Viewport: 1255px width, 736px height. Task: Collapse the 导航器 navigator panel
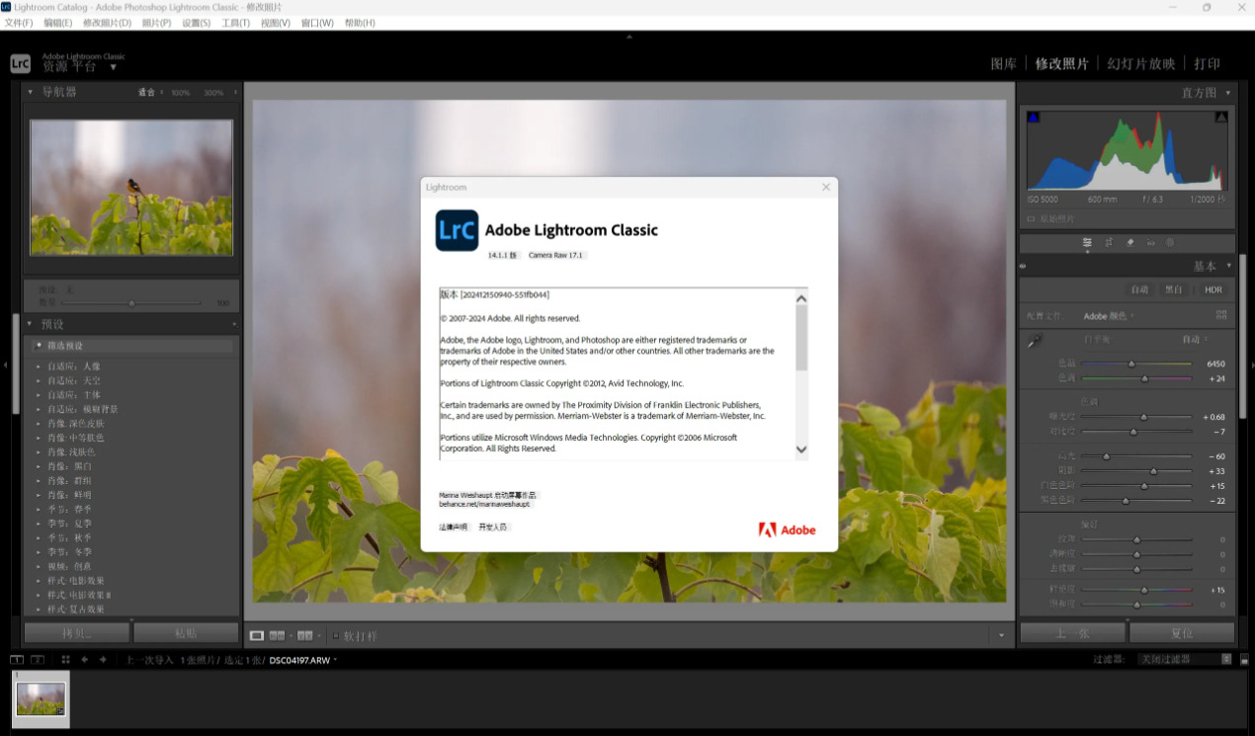[x=31, y=92]
